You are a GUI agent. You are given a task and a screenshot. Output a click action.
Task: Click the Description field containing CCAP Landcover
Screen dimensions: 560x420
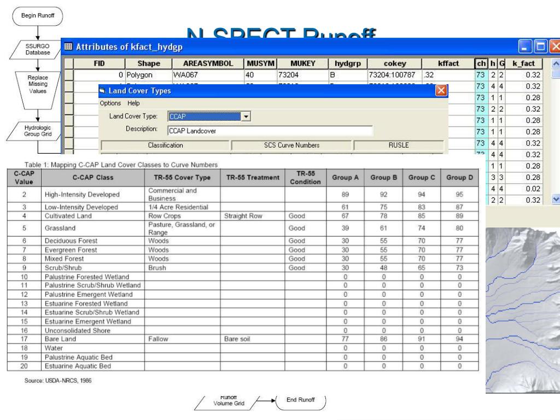[270, 131]
